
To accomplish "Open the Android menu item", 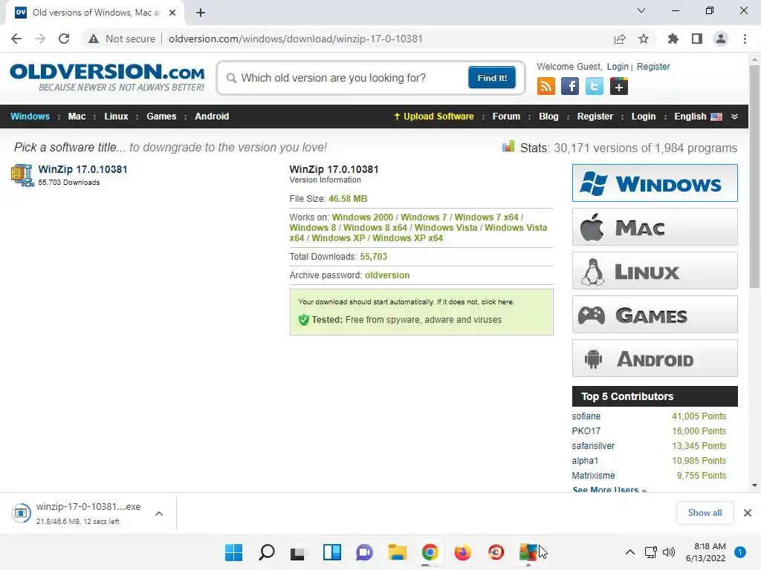I will (x=212, y=117).
